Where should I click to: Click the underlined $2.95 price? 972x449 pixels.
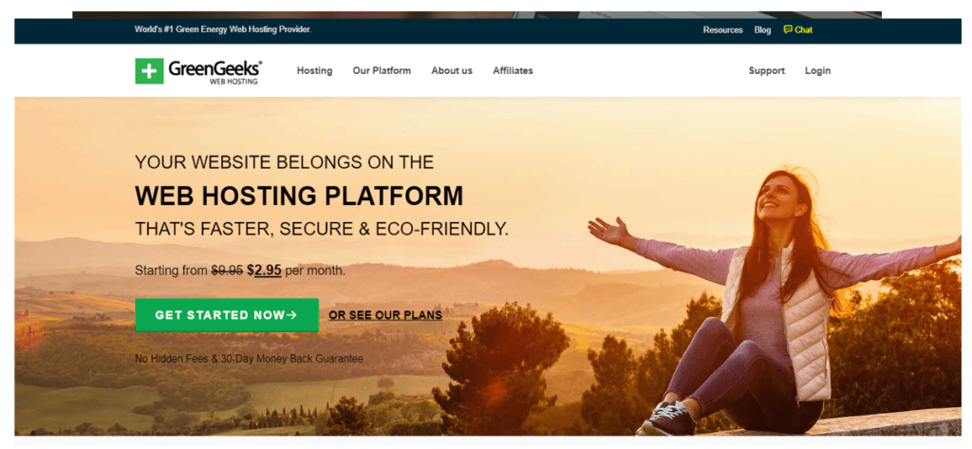point(264,271)
